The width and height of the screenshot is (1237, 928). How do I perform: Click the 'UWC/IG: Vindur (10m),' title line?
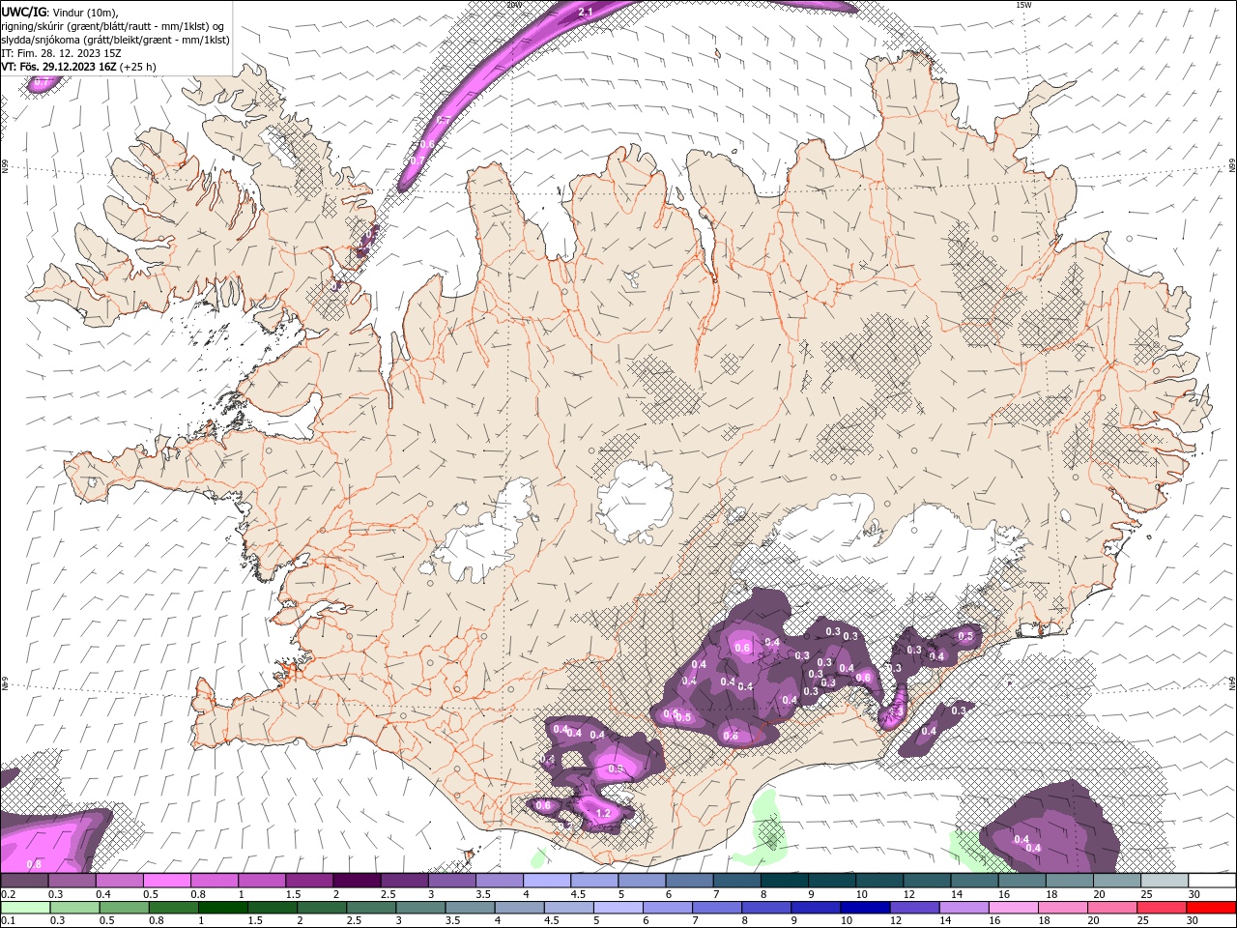[61, 12]
